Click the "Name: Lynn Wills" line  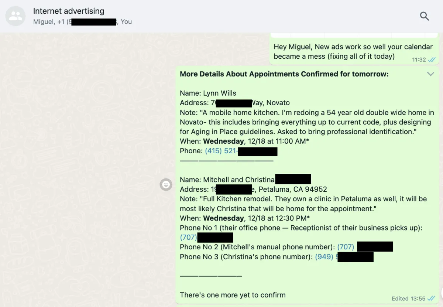click(208, 93)
